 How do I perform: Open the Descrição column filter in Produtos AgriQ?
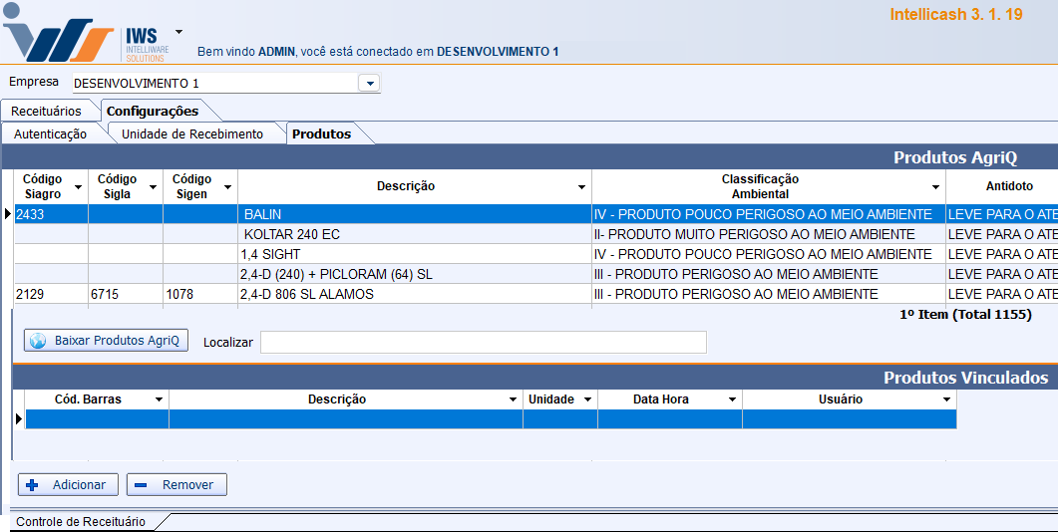(x=581, y=187)
